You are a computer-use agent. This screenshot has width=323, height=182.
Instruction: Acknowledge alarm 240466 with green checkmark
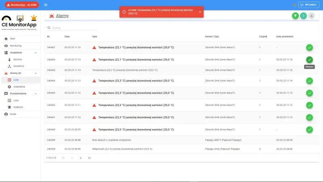click(x=309, y=59)
